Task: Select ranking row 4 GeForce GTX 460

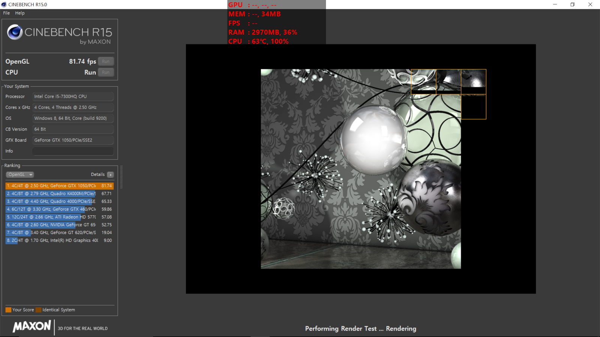Action: click(x=59, y=209)
